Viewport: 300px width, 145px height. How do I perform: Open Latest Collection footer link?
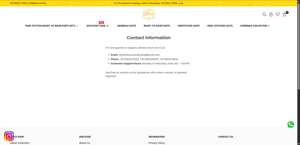coord(19,143)
